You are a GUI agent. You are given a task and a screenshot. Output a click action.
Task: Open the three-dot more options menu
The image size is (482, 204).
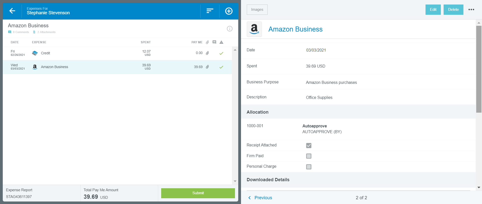point(471,10)
